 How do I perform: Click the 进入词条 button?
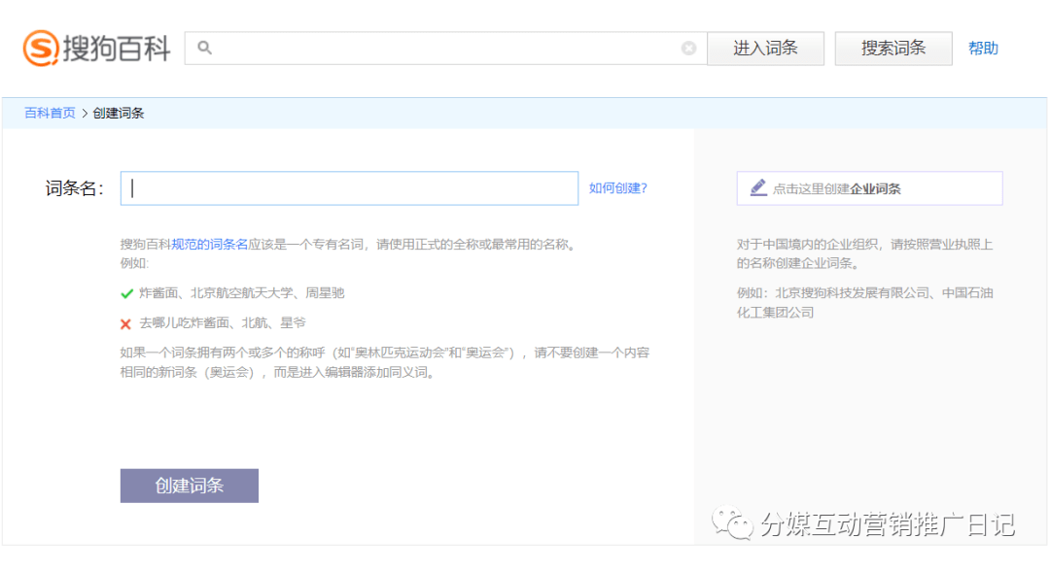(x=765, y=49)
